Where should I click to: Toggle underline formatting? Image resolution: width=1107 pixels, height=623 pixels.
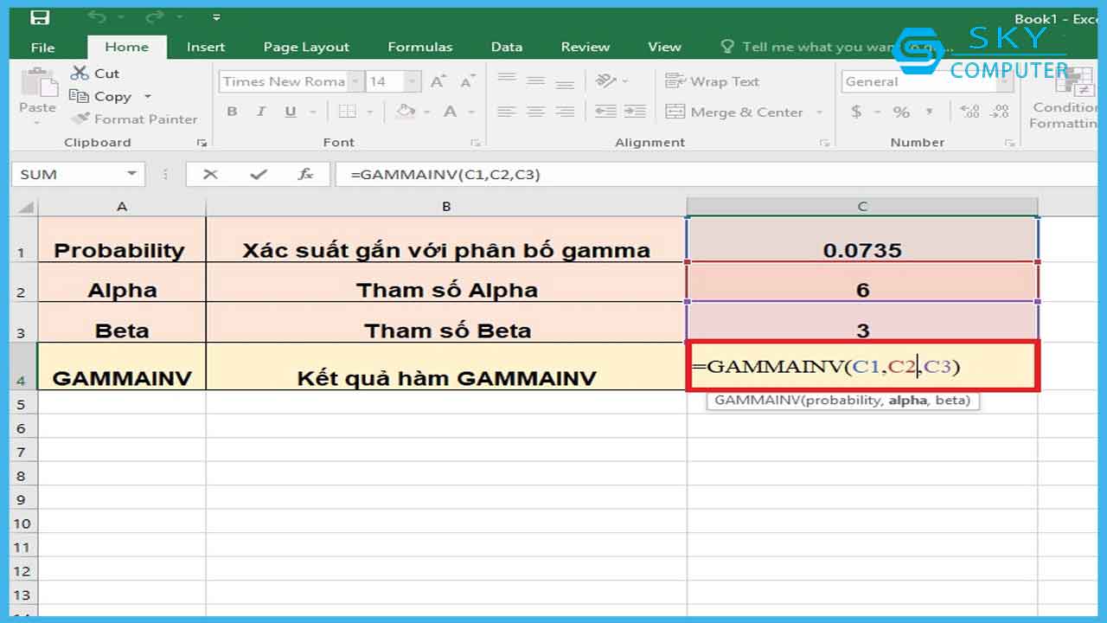290,112
